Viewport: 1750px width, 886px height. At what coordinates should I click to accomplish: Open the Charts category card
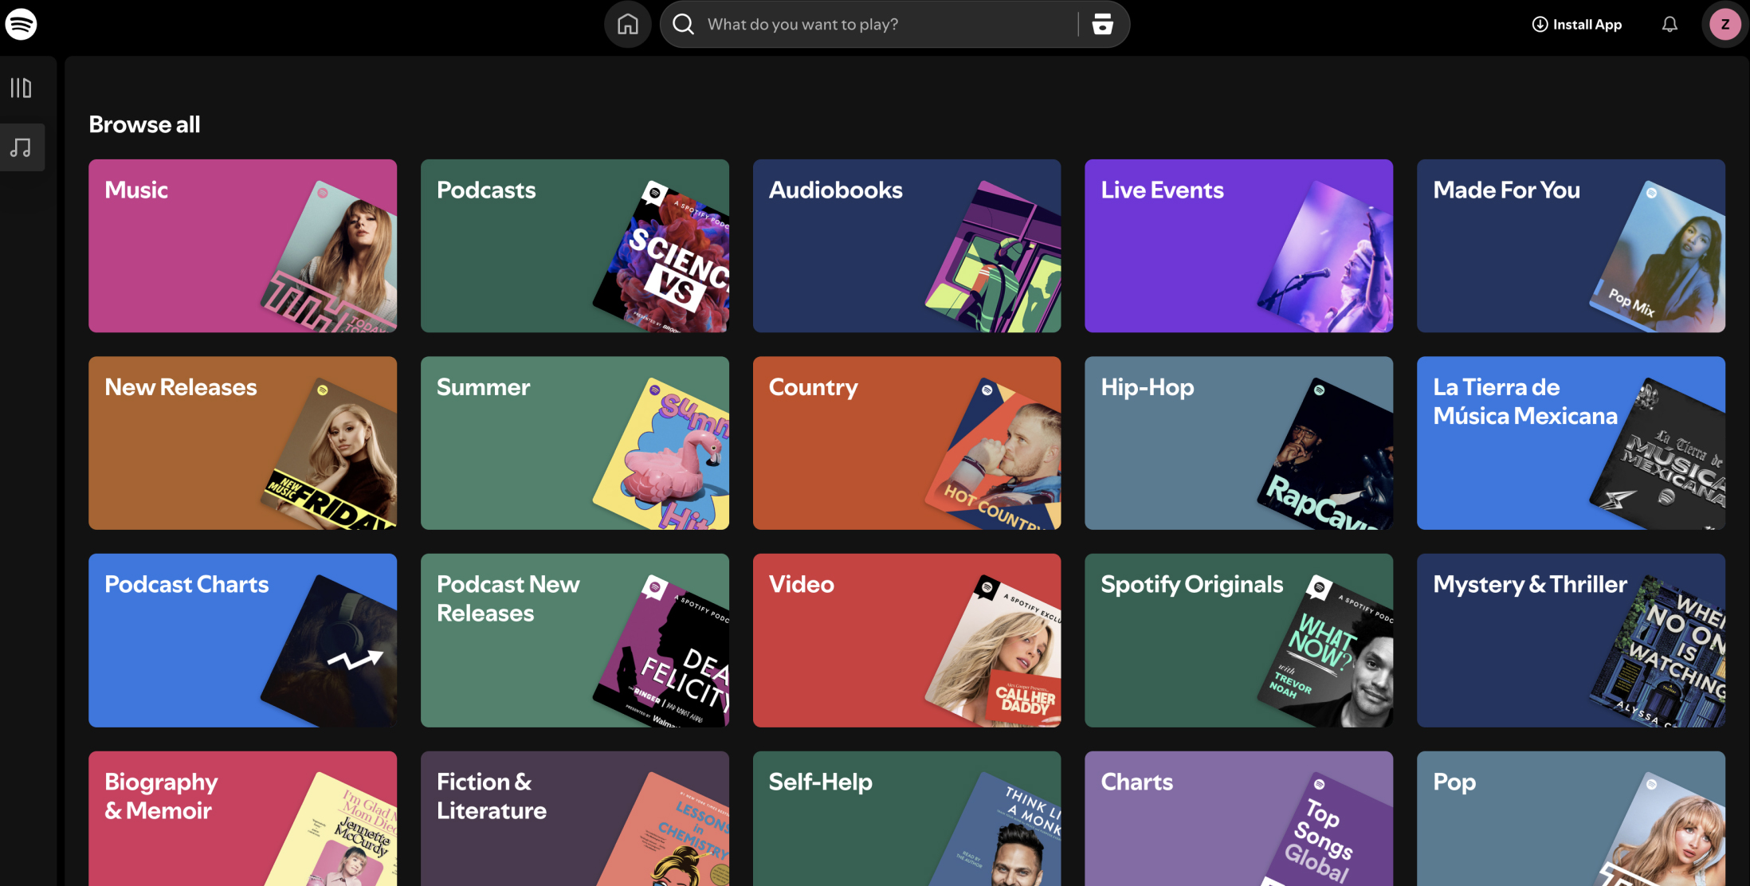coord(1238,818)
